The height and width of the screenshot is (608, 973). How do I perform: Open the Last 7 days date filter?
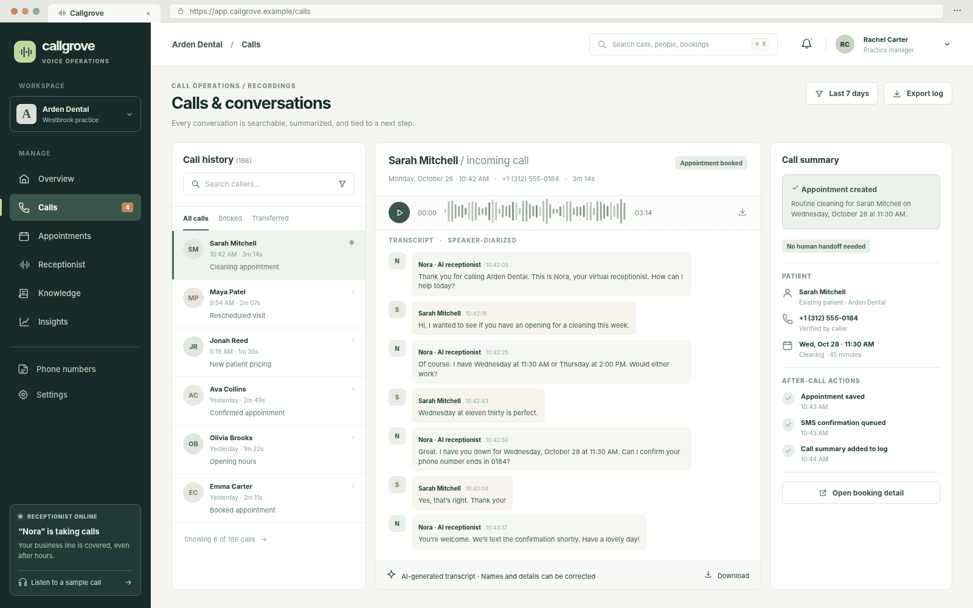point(842,94)
